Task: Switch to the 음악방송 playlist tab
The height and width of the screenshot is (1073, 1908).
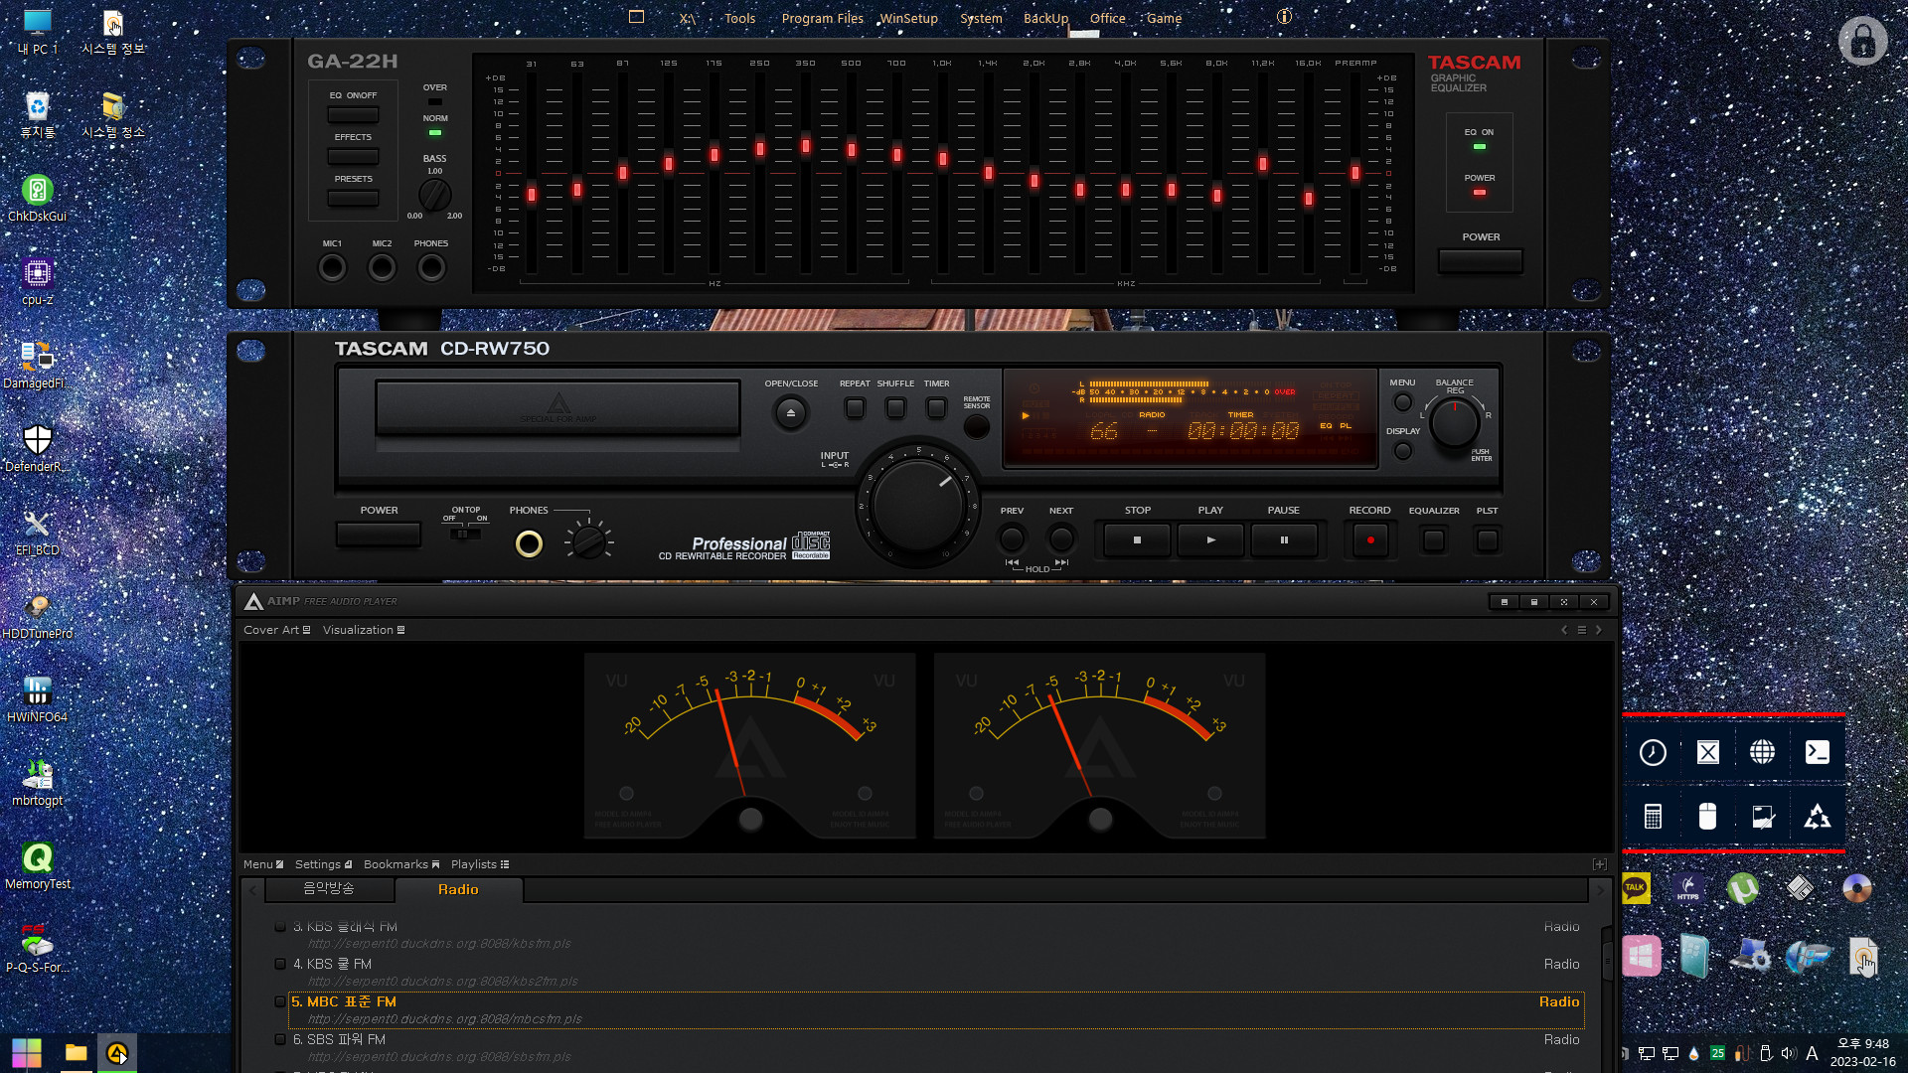Action: coord(329,889)
